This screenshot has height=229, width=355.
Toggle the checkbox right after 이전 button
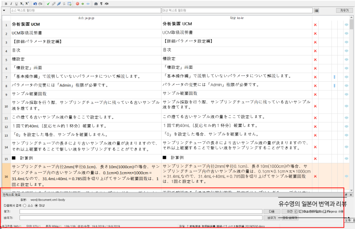pos(301,211)
